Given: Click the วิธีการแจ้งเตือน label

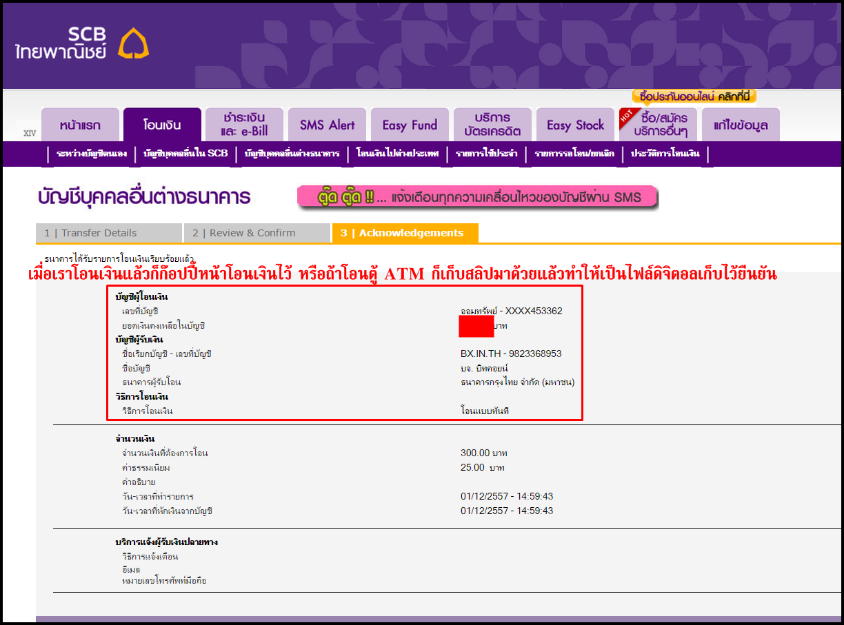Looking at the screenshot, I should (150, 557).
